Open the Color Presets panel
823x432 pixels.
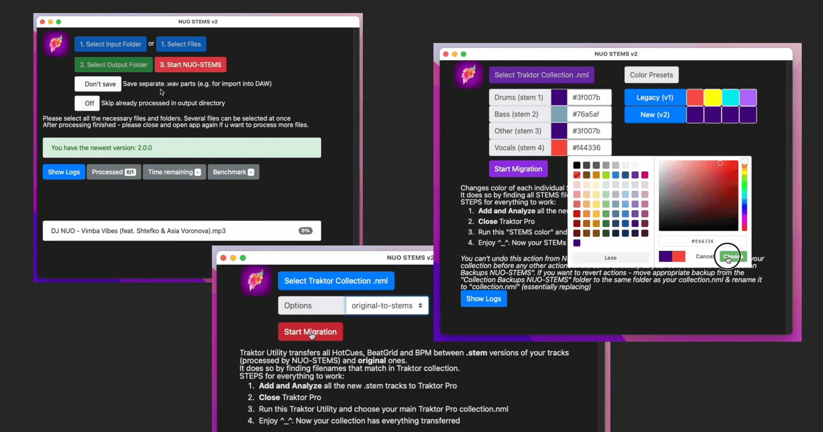tap(651, 75)
